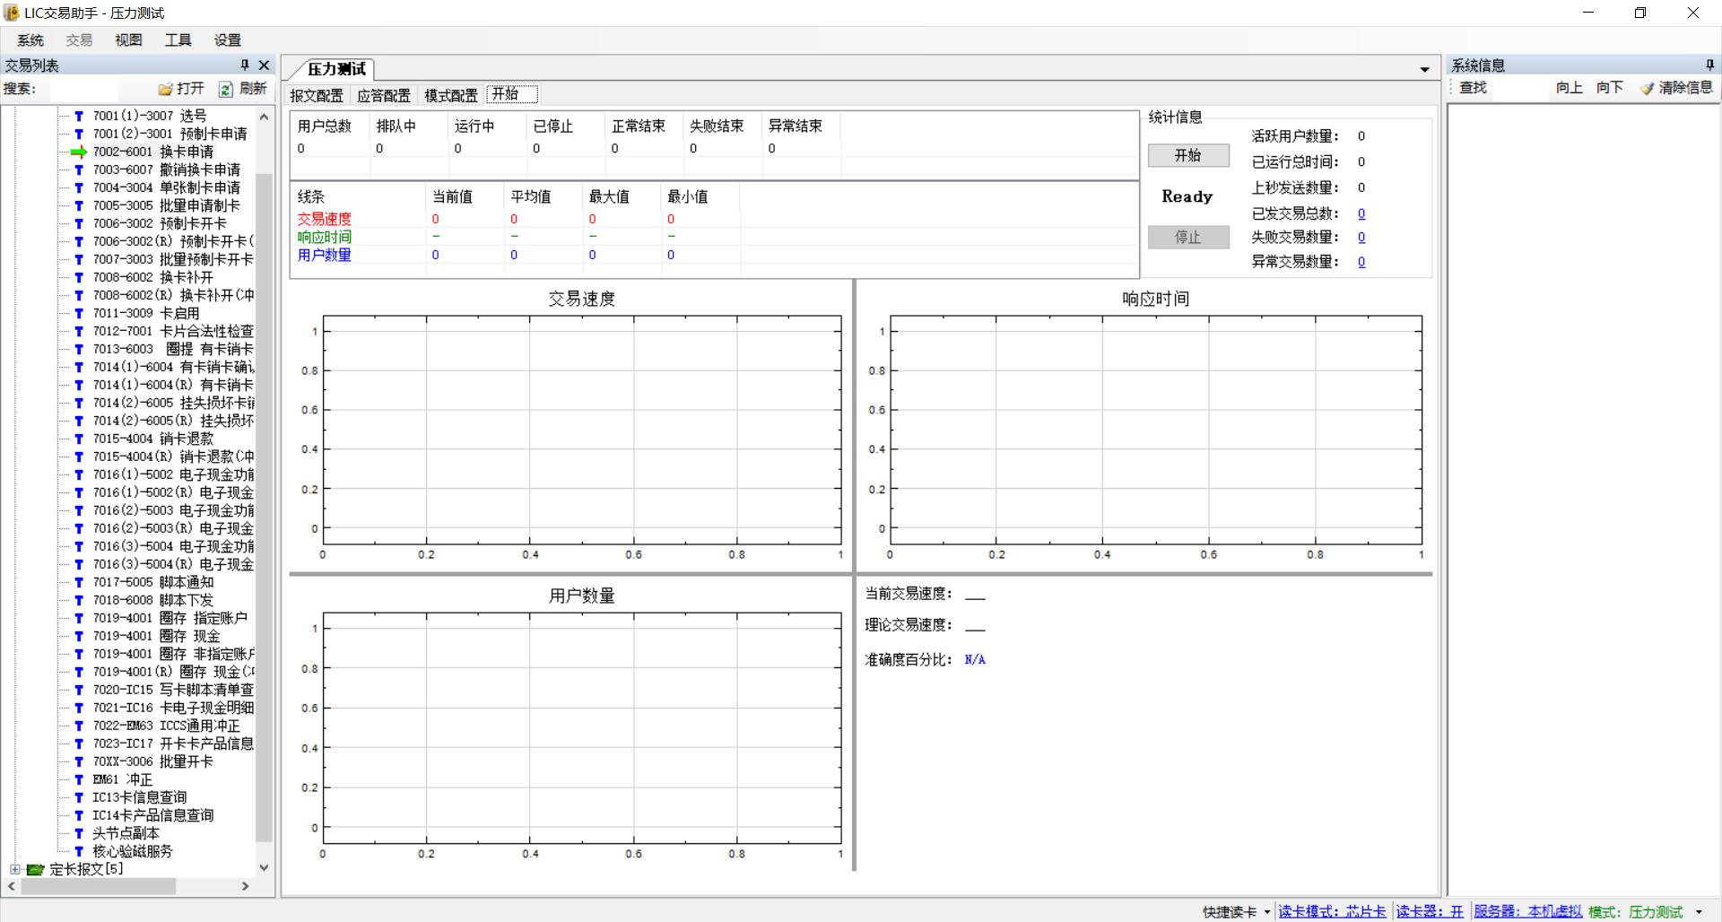Click the 已发交易总数 value link

1361,213
